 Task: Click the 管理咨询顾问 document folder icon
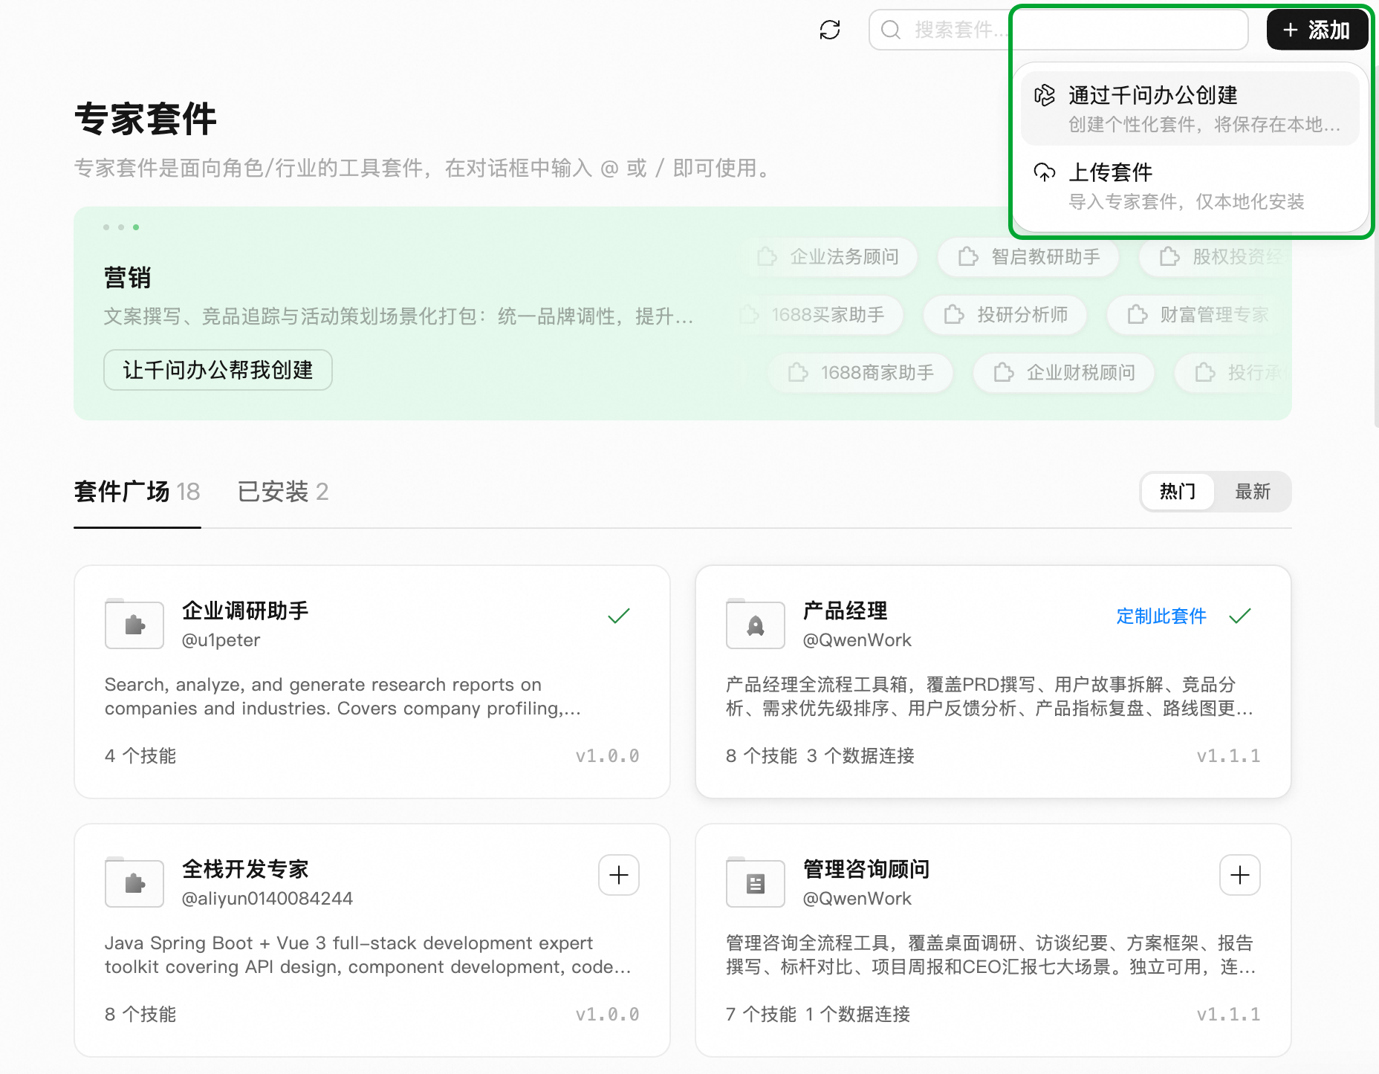pos(756,882)
